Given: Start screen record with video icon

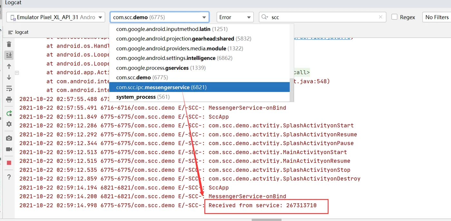Looking at the screenshot, I should pos(9,149).
